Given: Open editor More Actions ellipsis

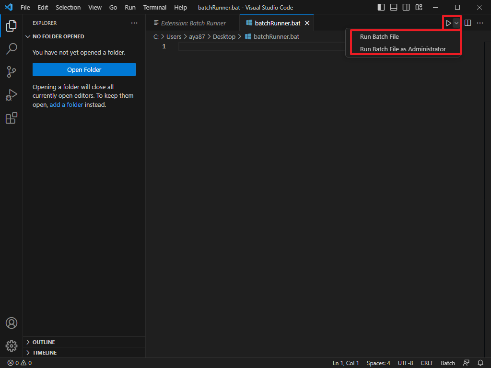Looking at the screenshot, I should (x=479, y=23).
